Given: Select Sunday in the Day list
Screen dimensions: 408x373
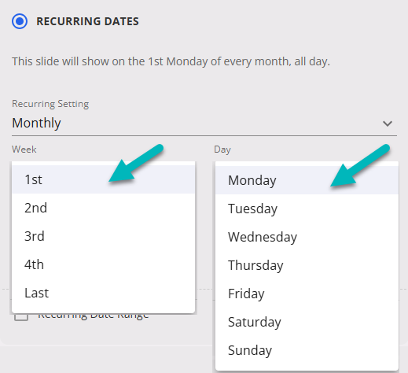Looking at the screenshot, I should tap(307, 350).
